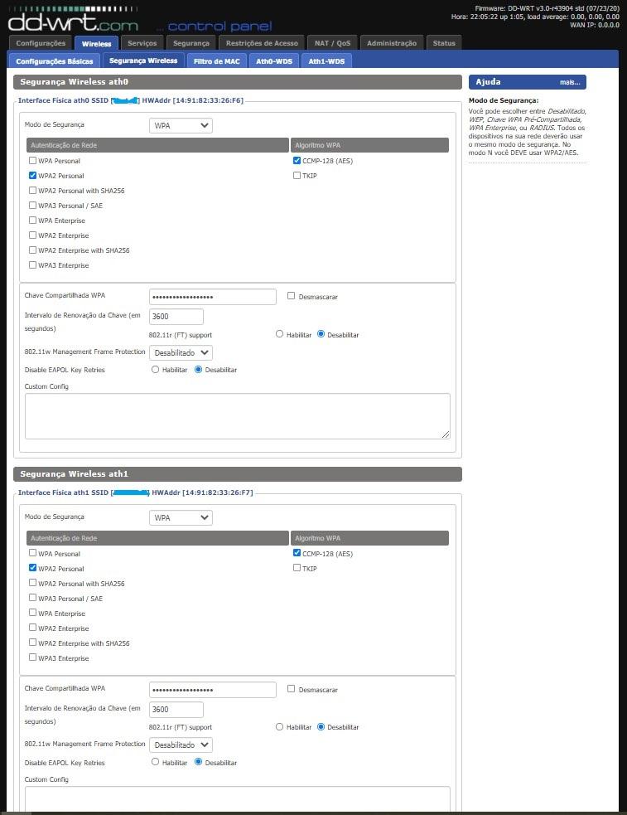Click ath1 HWAddr text 14:91:82:33:26:F7

click(218, 492)
